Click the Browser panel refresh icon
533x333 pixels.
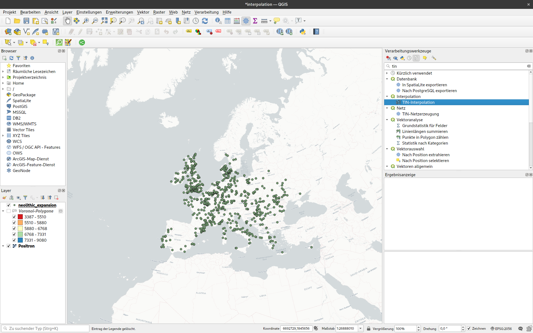tap(11, 58)
